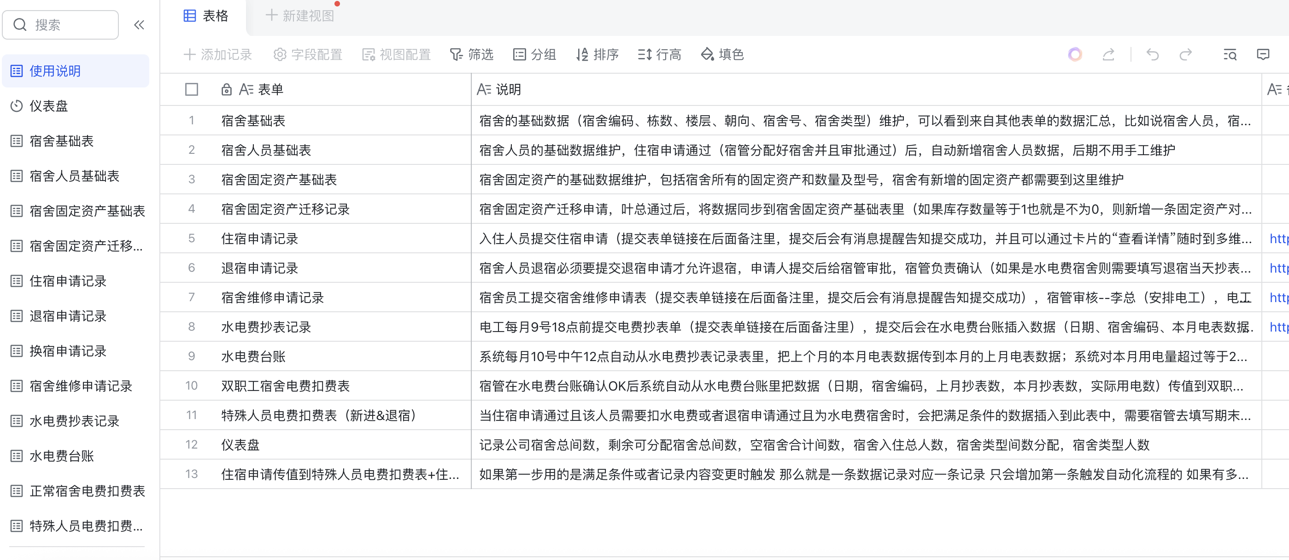Open 字段配置 field settings

(308, 54)
